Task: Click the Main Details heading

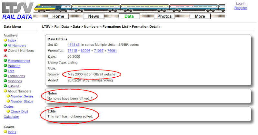Action: 57,39
